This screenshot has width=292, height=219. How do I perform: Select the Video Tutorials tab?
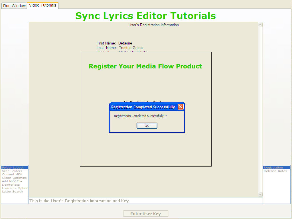(43, 5)
